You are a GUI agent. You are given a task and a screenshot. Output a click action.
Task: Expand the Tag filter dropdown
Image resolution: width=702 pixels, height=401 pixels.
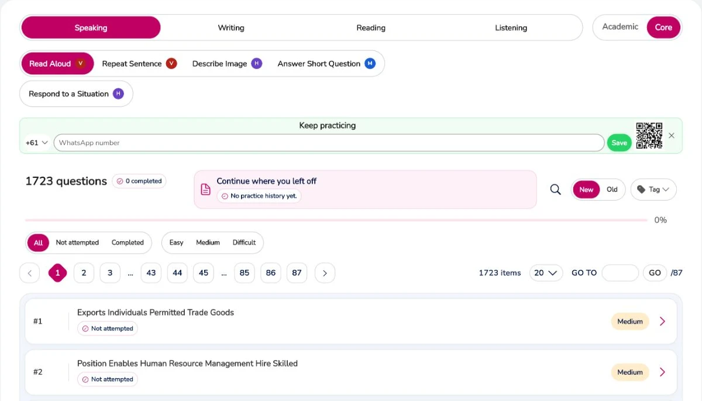click(x=653, y=190)
